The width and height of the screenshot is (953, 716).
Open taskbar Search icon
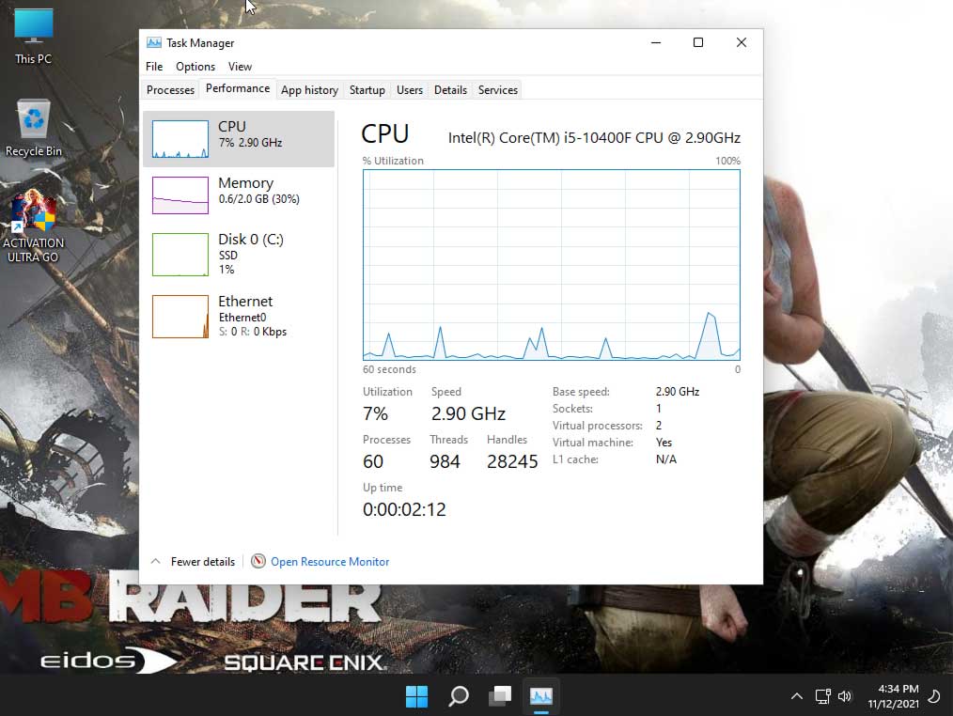[x=459, y=696]
